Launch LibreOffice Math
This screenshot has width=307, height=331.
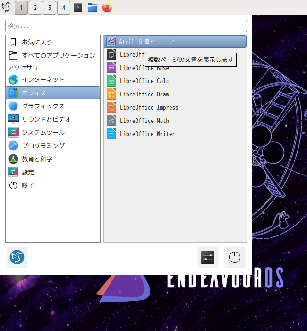175,121
